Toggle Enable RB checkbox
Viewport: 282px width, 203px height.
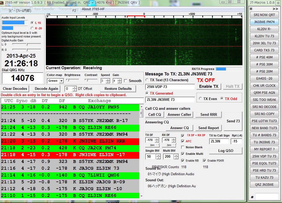tap(183, 161)
